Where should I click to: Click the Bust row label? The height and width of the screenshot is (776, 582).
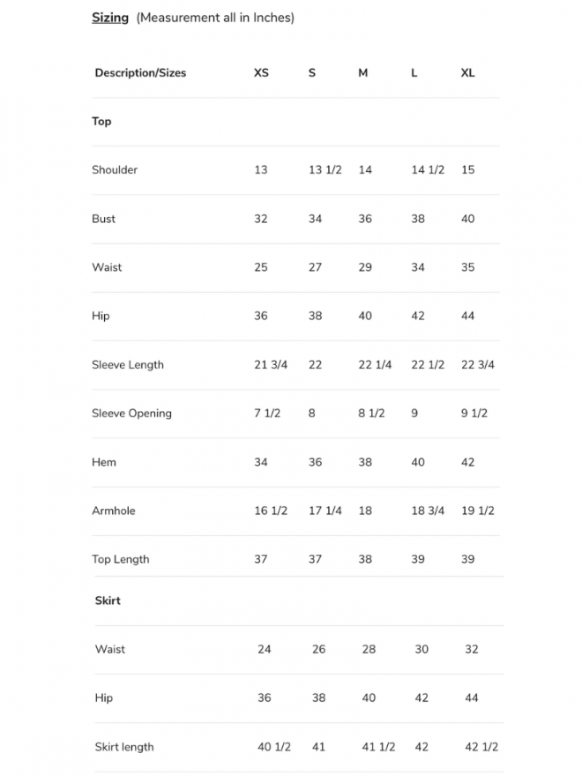coord(103,219)
